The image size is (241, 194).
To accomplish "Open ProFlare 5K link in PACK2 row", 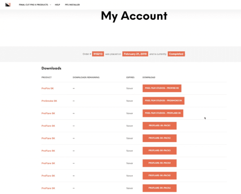I will 48,139.
